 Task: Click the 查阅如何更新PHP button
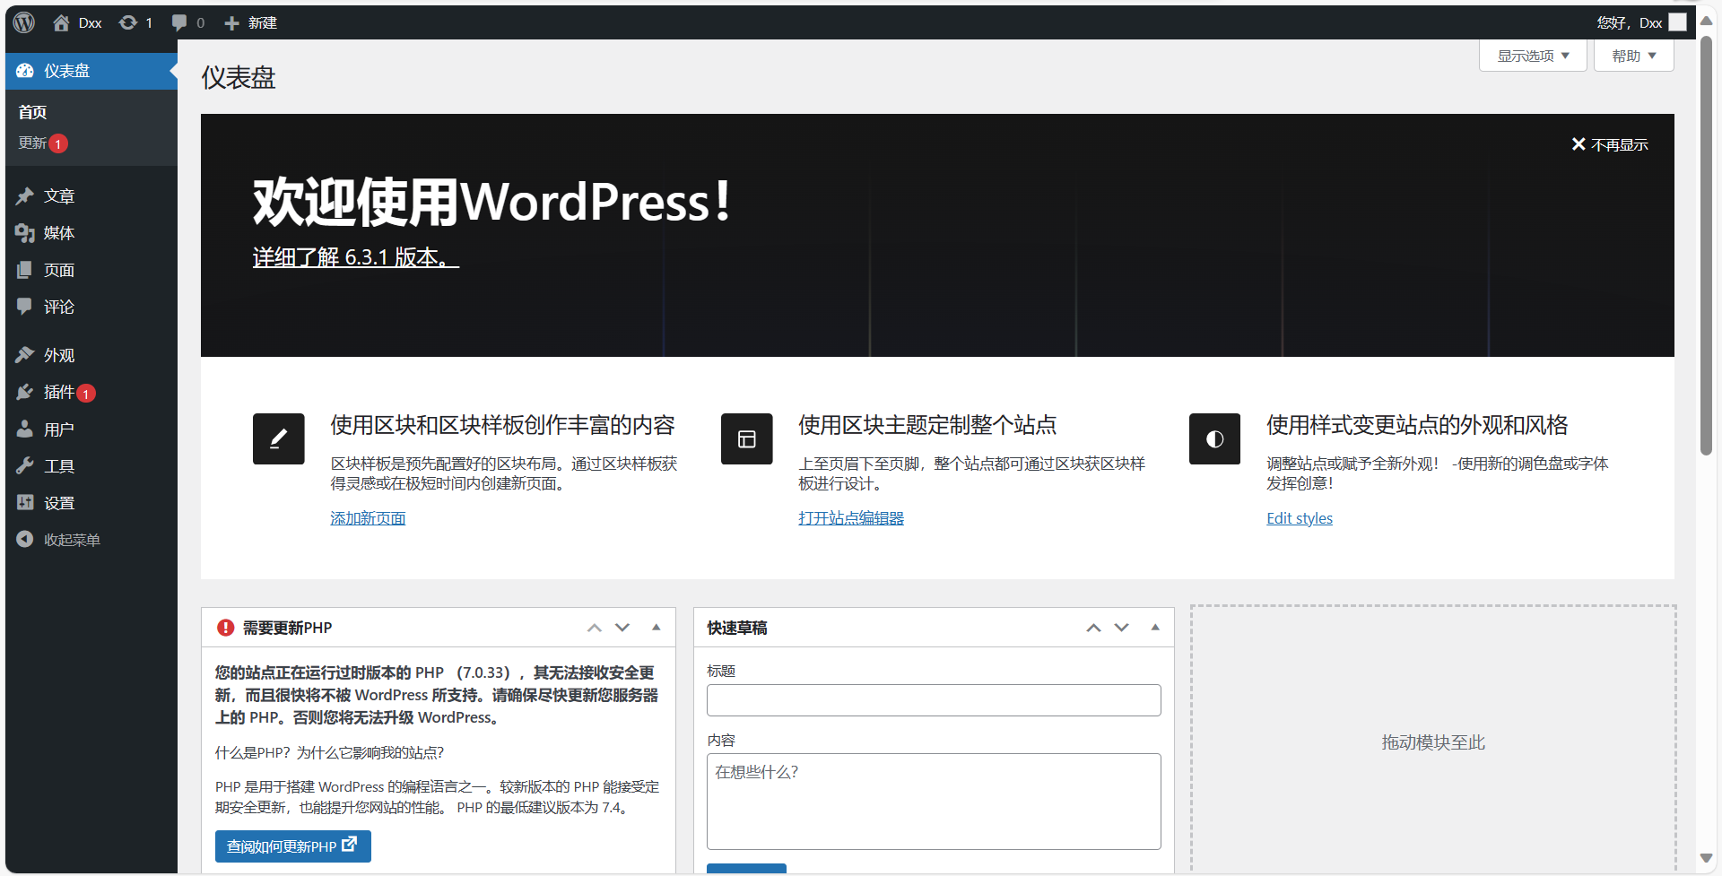tap(293, 846)
